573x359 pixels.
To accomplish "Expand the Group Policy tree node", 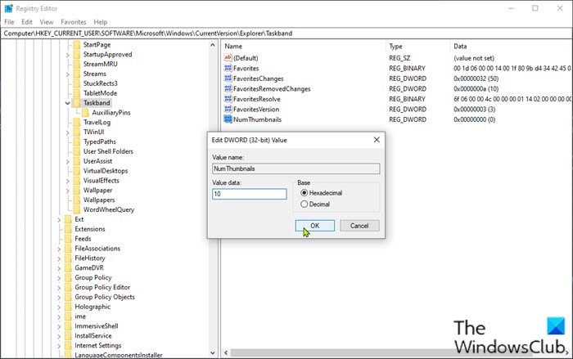I will pos(58,277).
